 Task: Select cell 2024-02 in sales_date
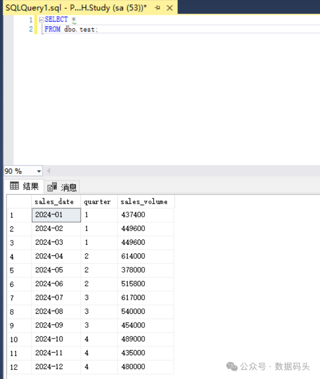coord(56,228)
